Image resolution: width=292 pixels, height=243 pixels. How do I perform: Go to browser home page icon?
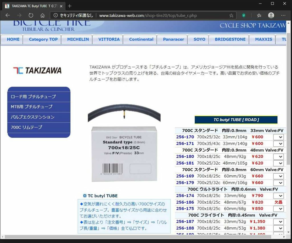42,15
